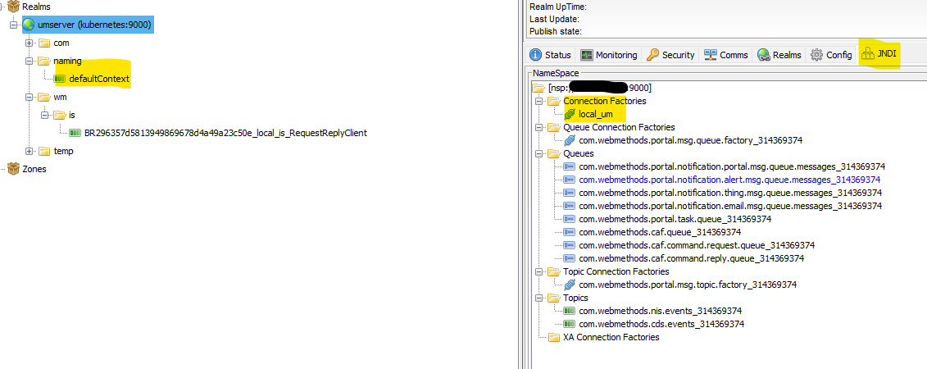927x369 pixels.
Task: Click the XA Connection Factories folder icon
Action: (x=554, y=337)
